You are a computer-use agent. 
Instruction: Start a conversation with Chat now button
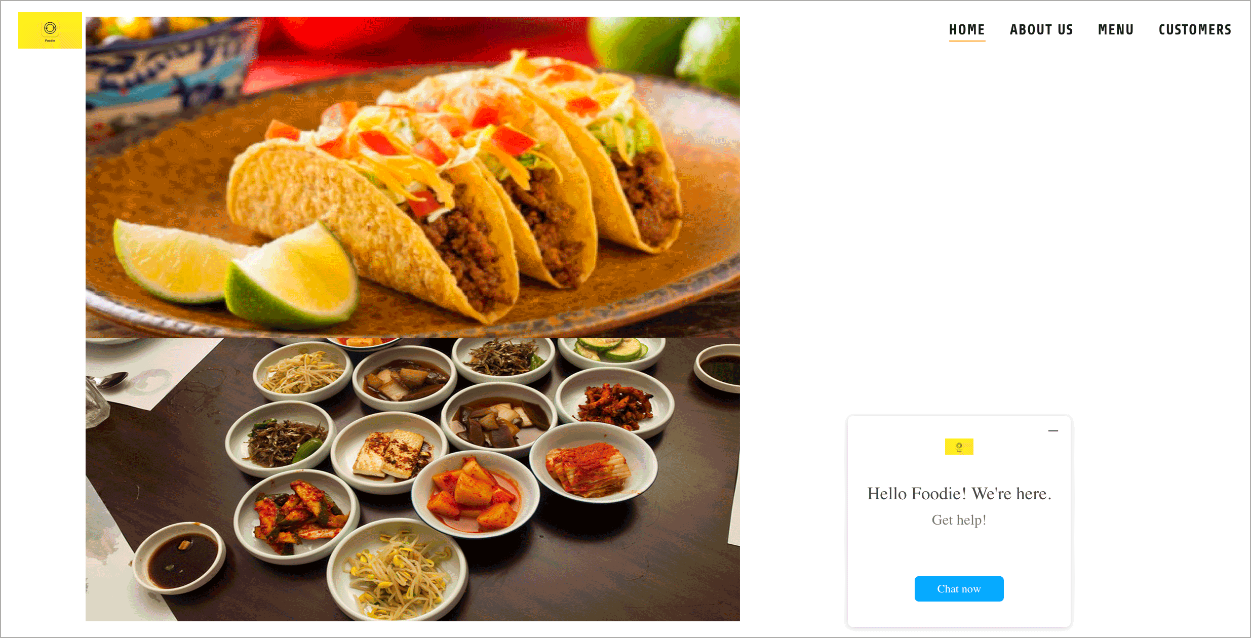coord(959,588)
